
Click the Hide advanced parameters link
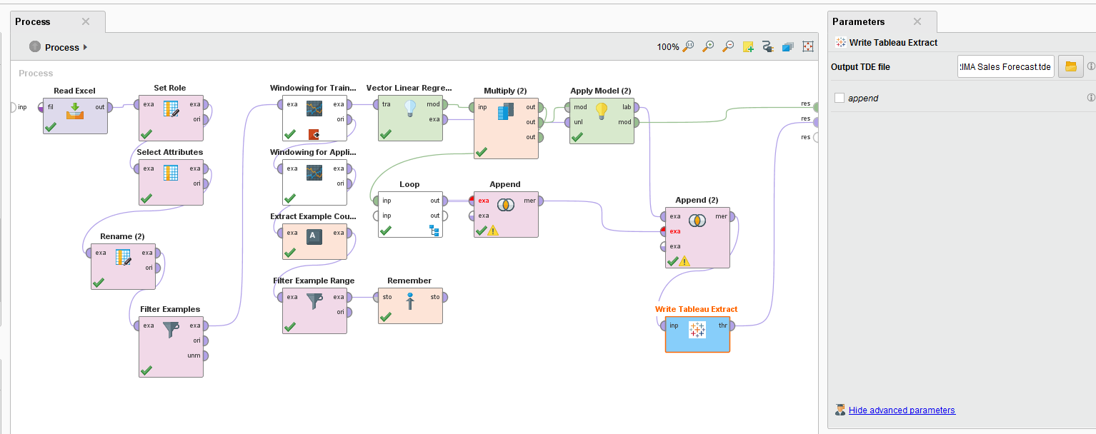(902, 410)
